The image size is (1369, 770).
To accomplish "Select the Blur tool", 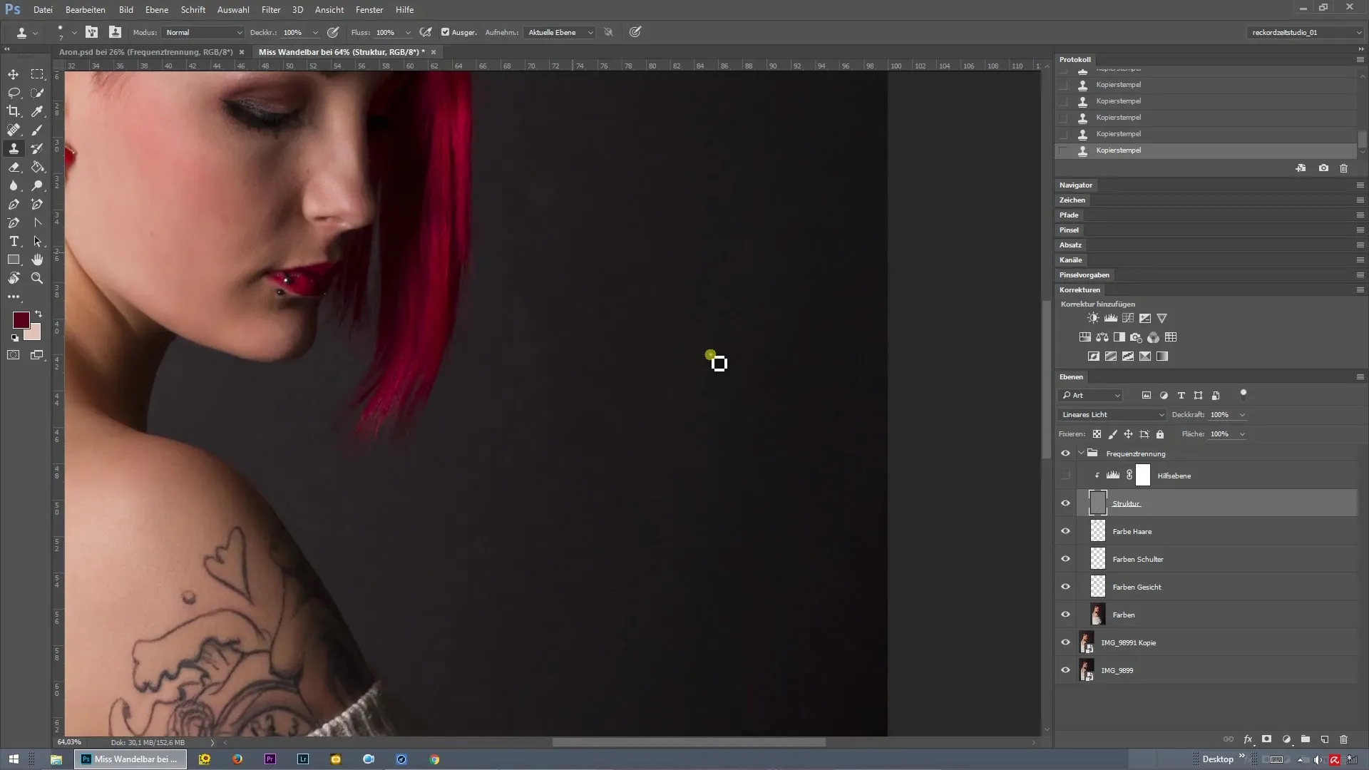I will click(x=14, y=185).
